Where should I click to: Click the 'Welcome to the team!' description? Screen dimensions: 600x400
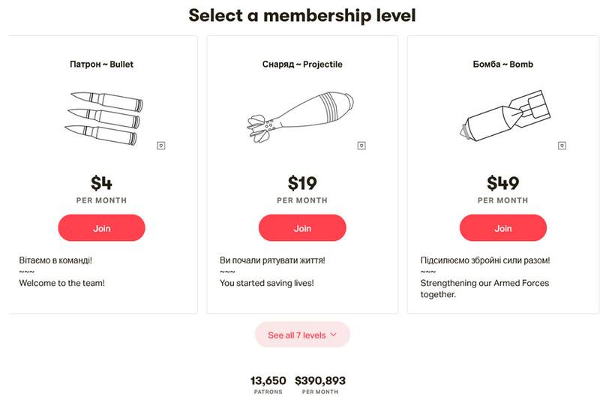click(x=61, y=283)
